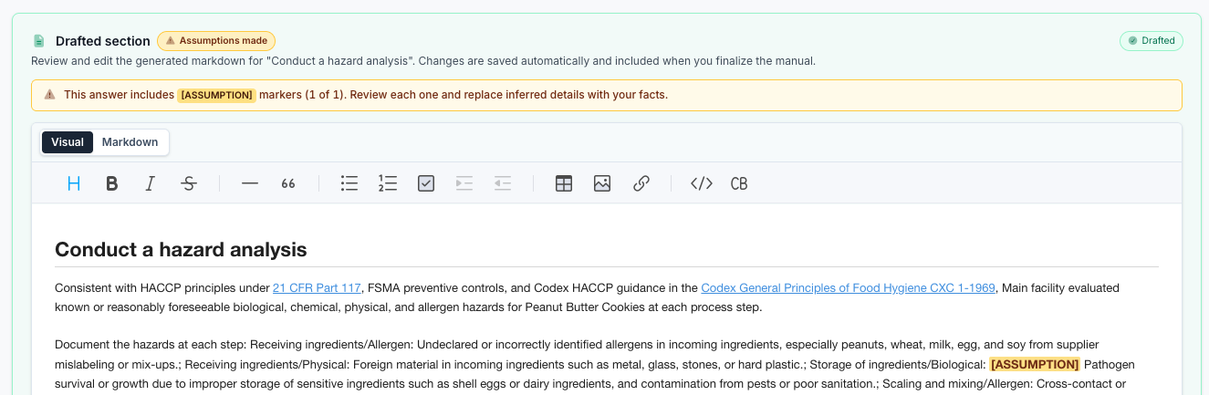Apply strikethrough formatting
1209x395 pixels.
[x=189, y=183]
